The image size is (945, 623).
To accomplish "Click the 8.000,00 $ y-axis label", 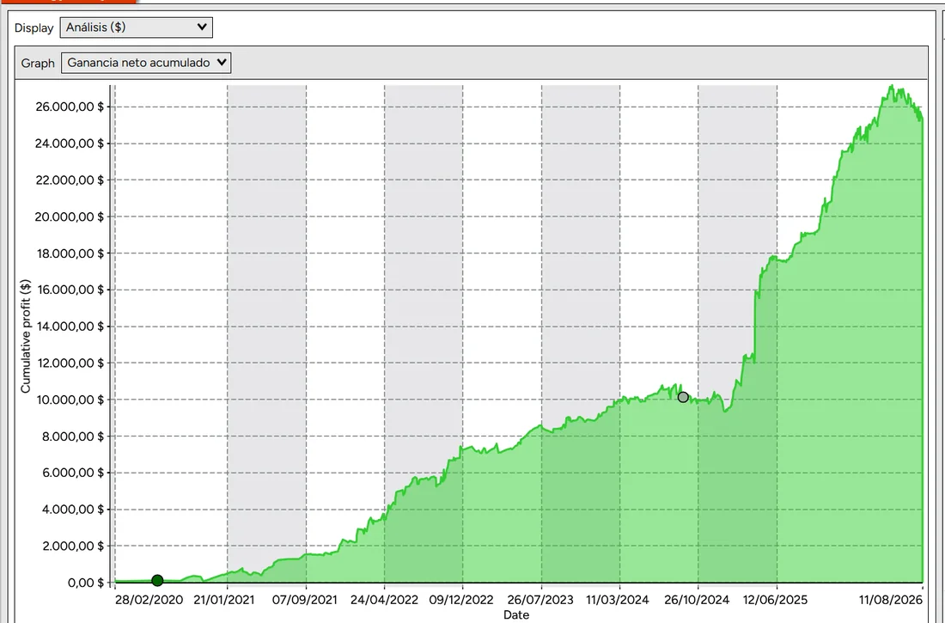I will (72, 436).
